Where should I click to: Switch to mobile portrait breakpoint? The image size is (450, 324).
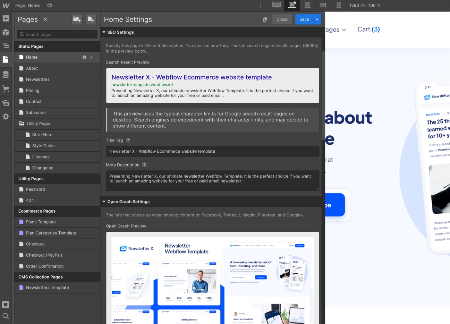[339, 5]
